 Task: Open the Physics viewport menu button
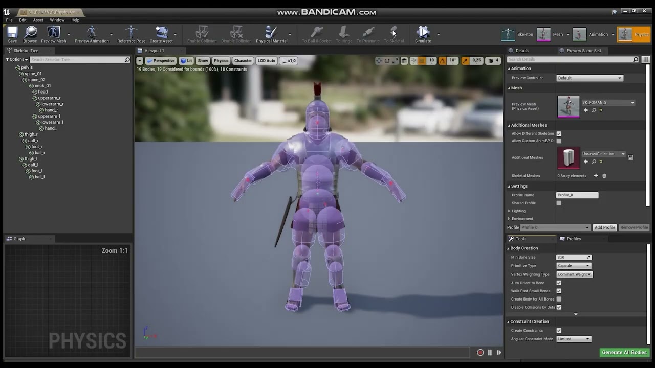coord(221,60)
